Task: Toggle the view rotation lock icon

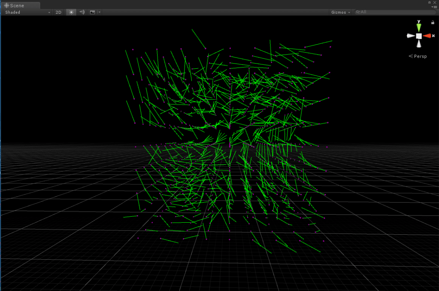Action: (x=433, y=22)
